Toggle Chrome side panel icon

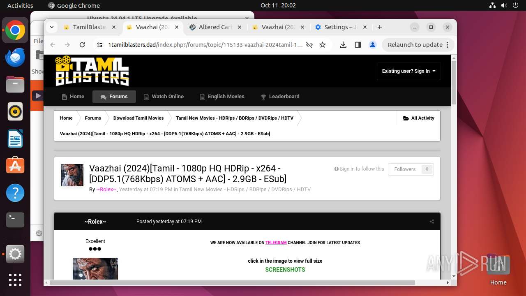pos(358,45)
